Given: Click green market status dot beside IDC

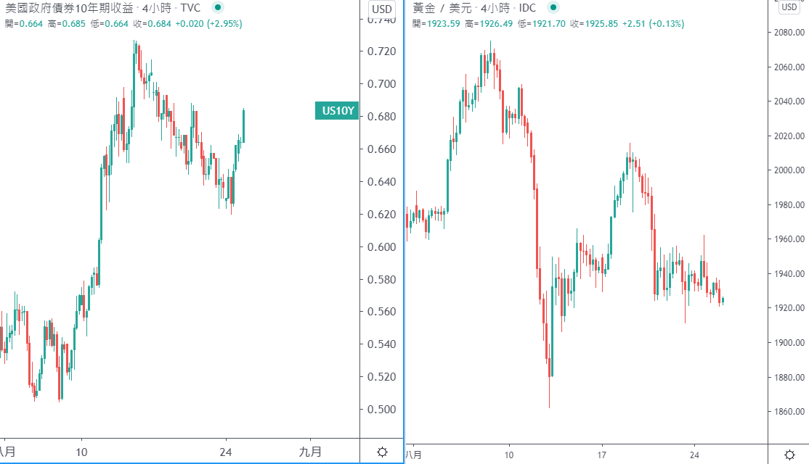Looking at the screenshot, I should (x=553, y=8).
